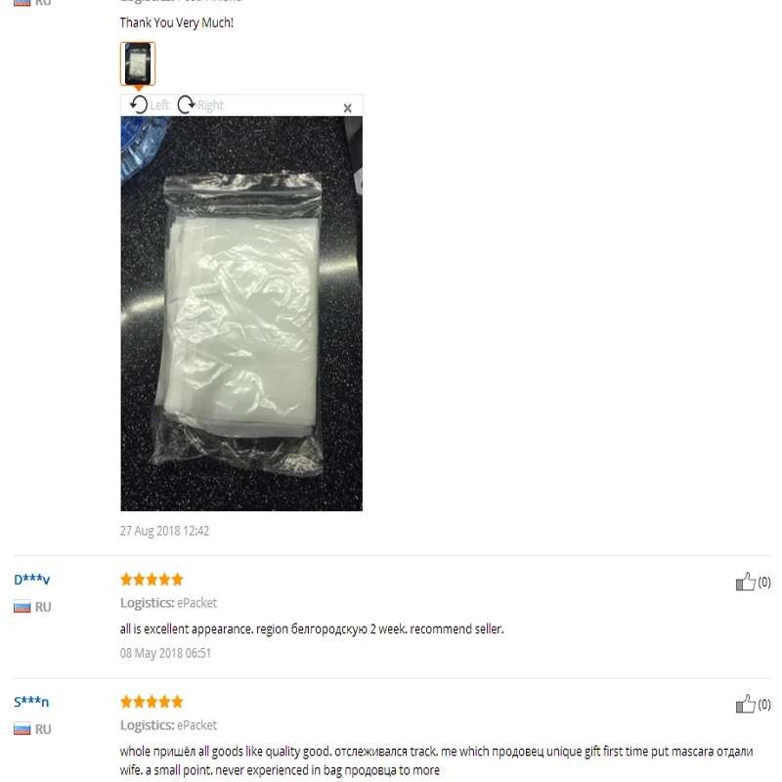Click the Russian flag beside S***n
The height and width of the screenshot is (782, 782).
click(x=22, y=728)
